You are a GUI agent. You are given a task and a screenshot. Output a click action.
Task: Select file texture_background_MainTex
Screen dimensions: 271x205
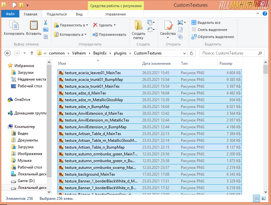click(149, 174)
